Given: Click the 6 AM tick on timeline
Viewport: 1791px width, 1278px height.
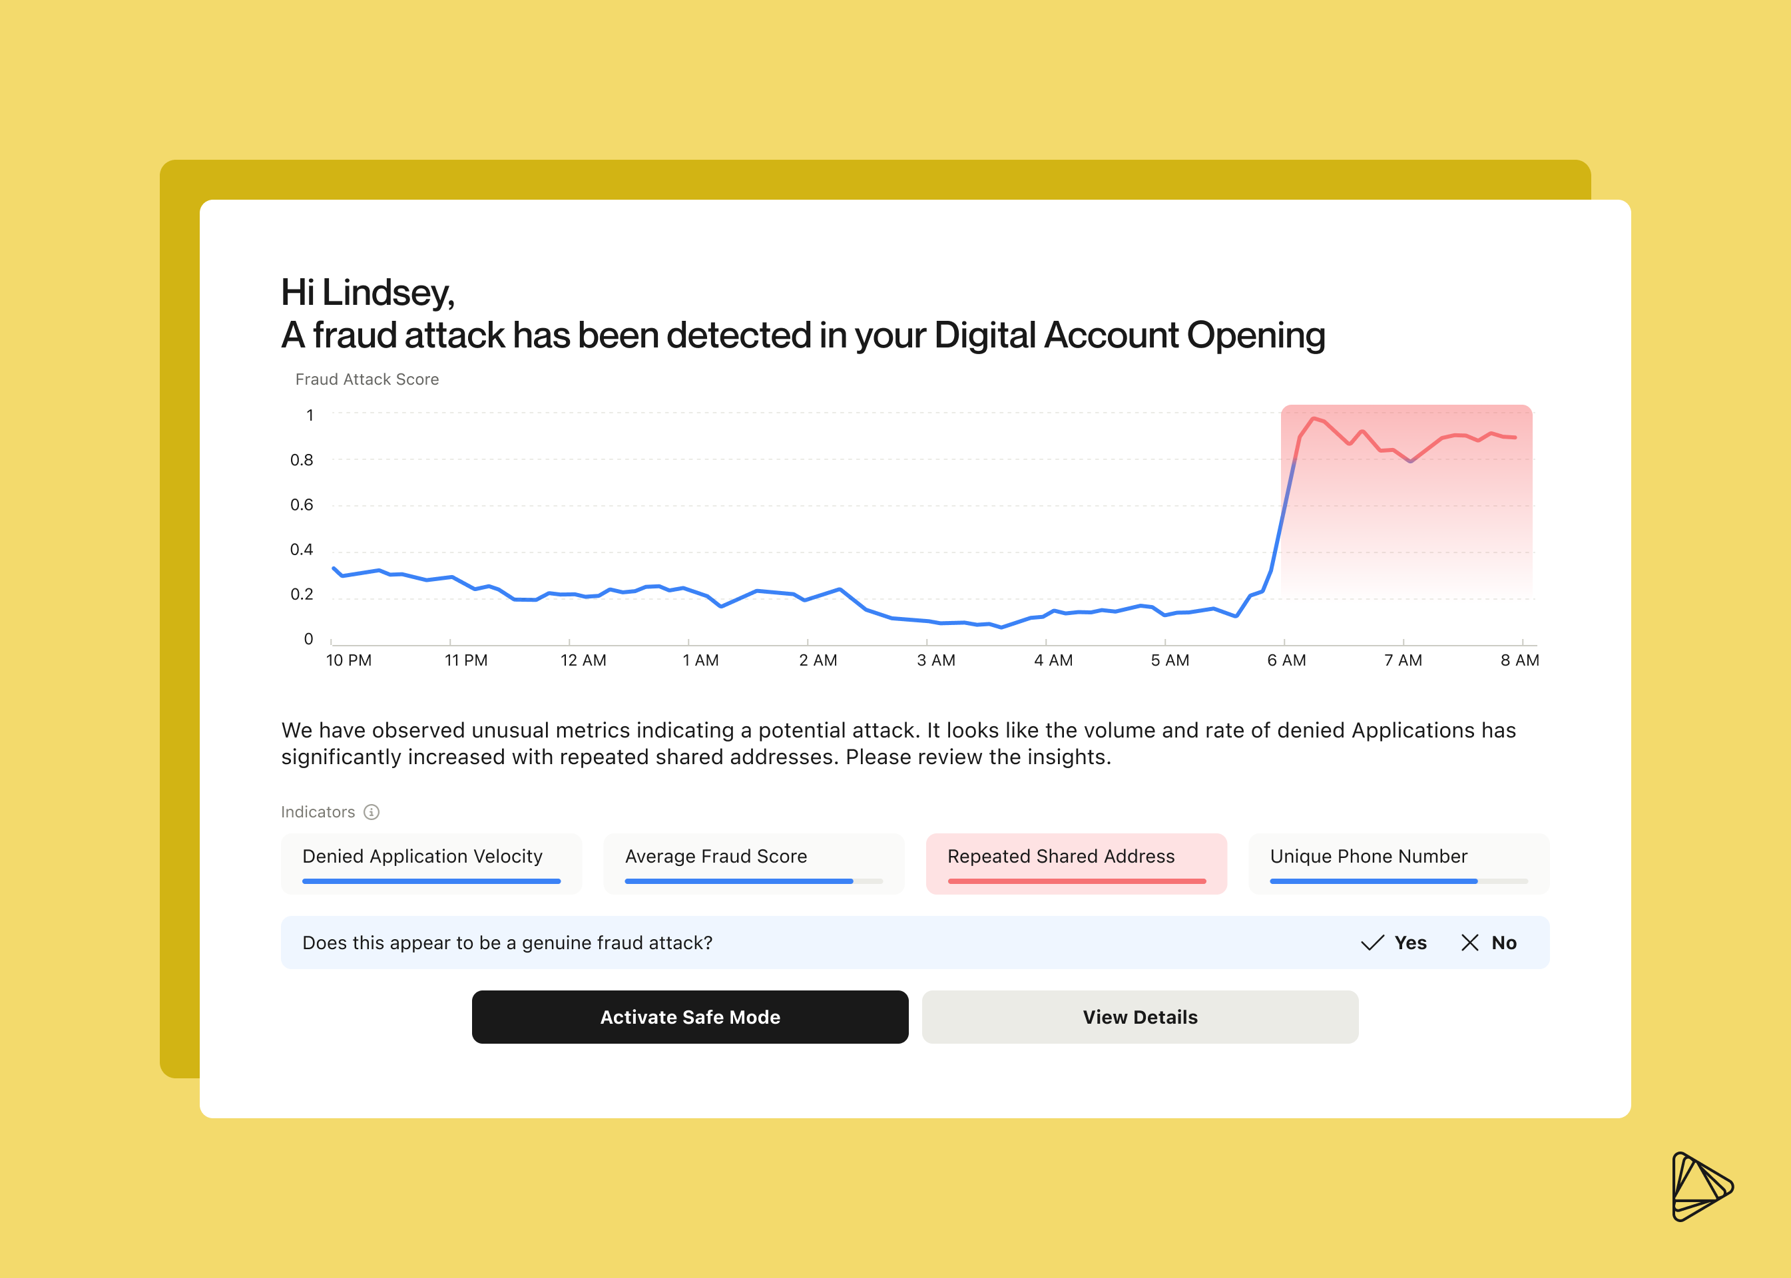Looking at the screenshot, I should click(x=1285, y=643).
